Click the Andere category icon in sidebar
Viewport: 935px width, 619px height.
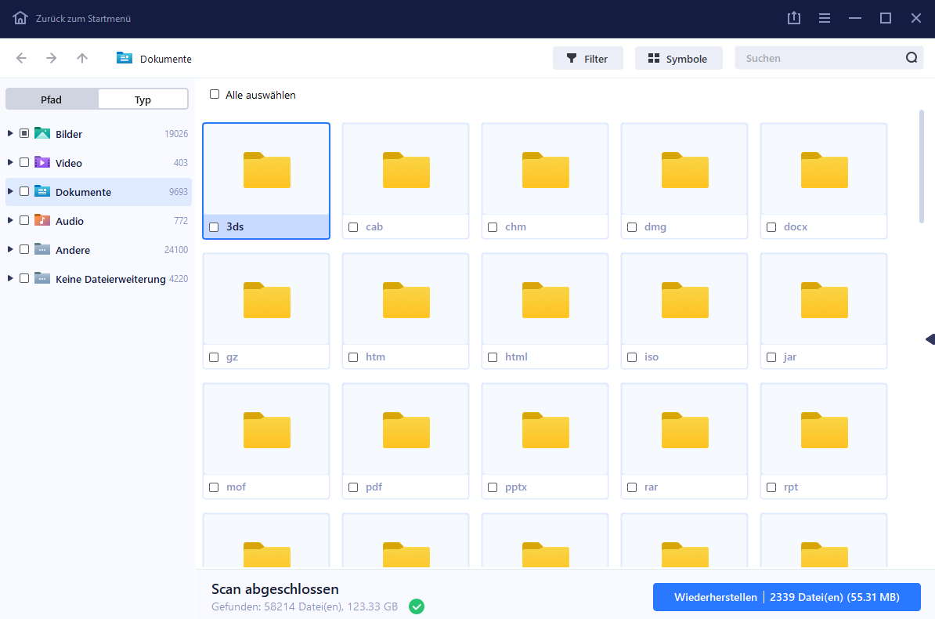tap(42, 249)
